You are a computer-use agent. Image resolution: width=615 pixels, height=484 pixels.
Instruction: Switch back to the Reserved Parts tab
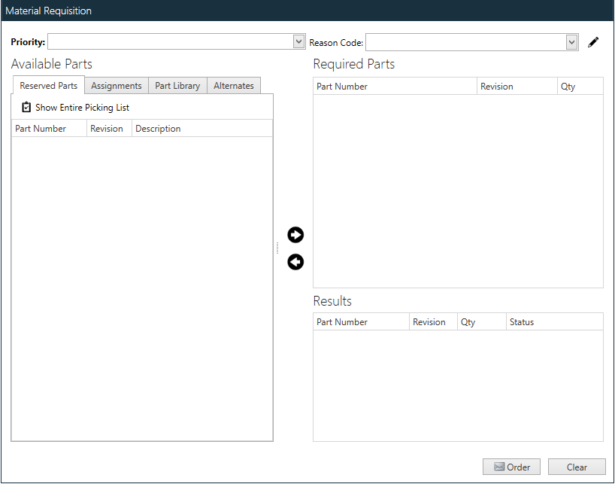[48, 85]
